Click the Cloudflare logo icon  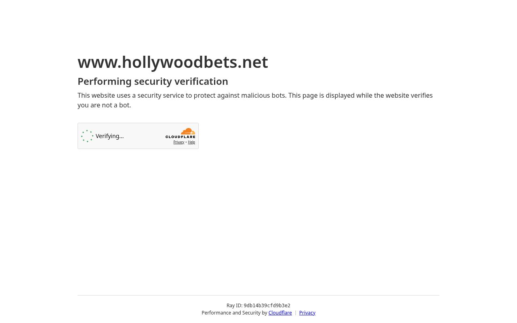point(180,133)
